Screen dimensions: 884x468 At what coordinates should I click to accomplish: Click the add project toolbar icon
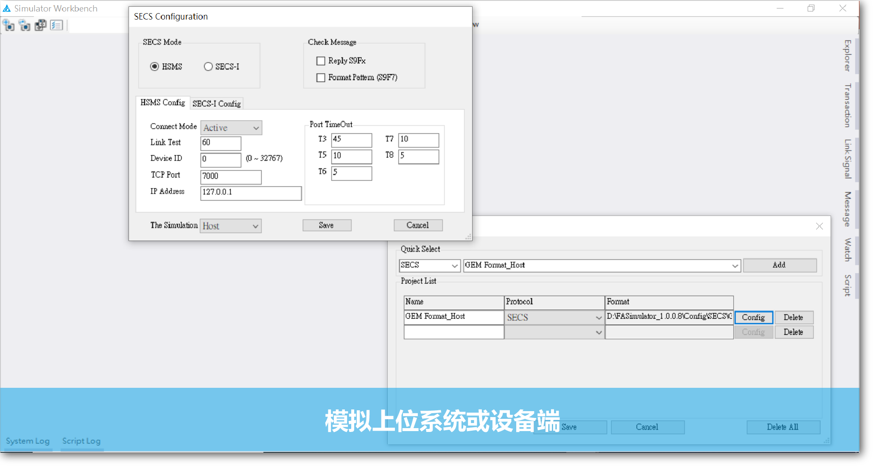8,25
